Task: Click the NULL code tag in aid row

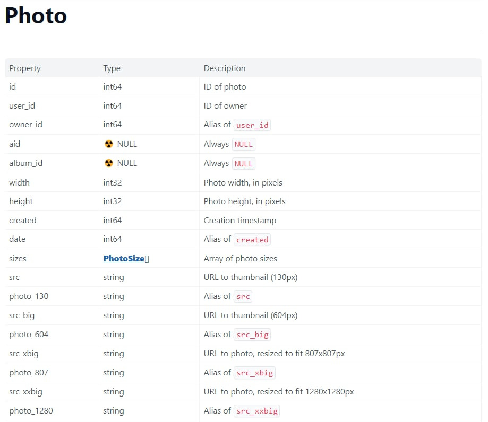Action: coord(244,144)
